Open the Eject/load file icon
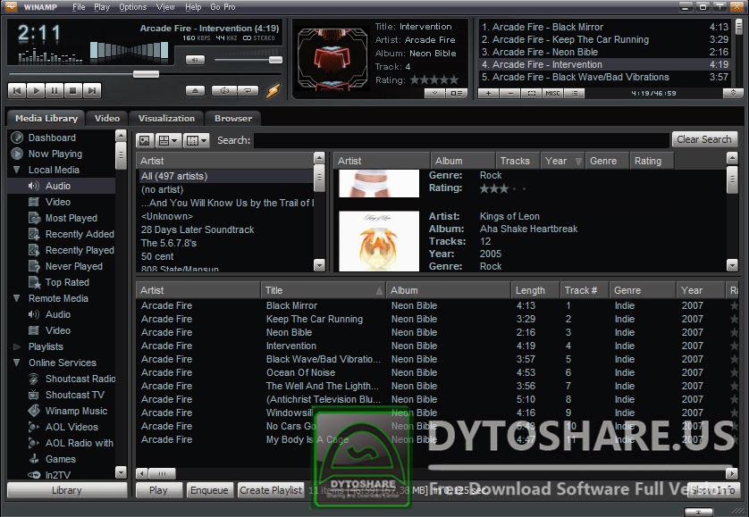 point(195,89)
